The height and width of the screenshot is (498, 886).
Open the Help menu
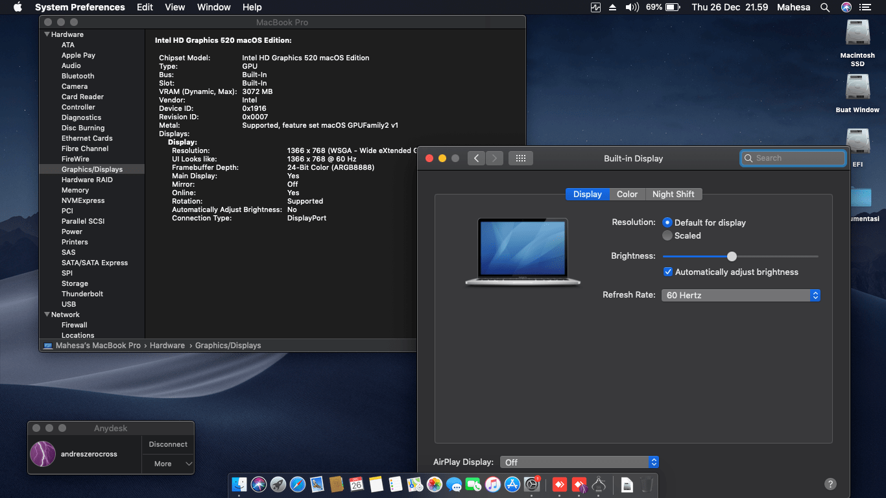pyautogui.click(x=252, y=7)
